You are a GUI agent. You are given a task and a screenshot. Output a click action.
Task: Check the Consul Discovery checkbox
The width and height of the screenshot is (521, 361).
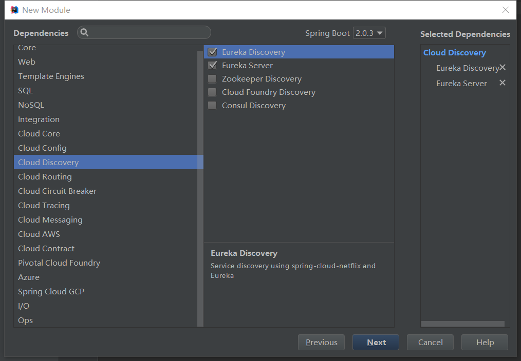coord(212,106)
